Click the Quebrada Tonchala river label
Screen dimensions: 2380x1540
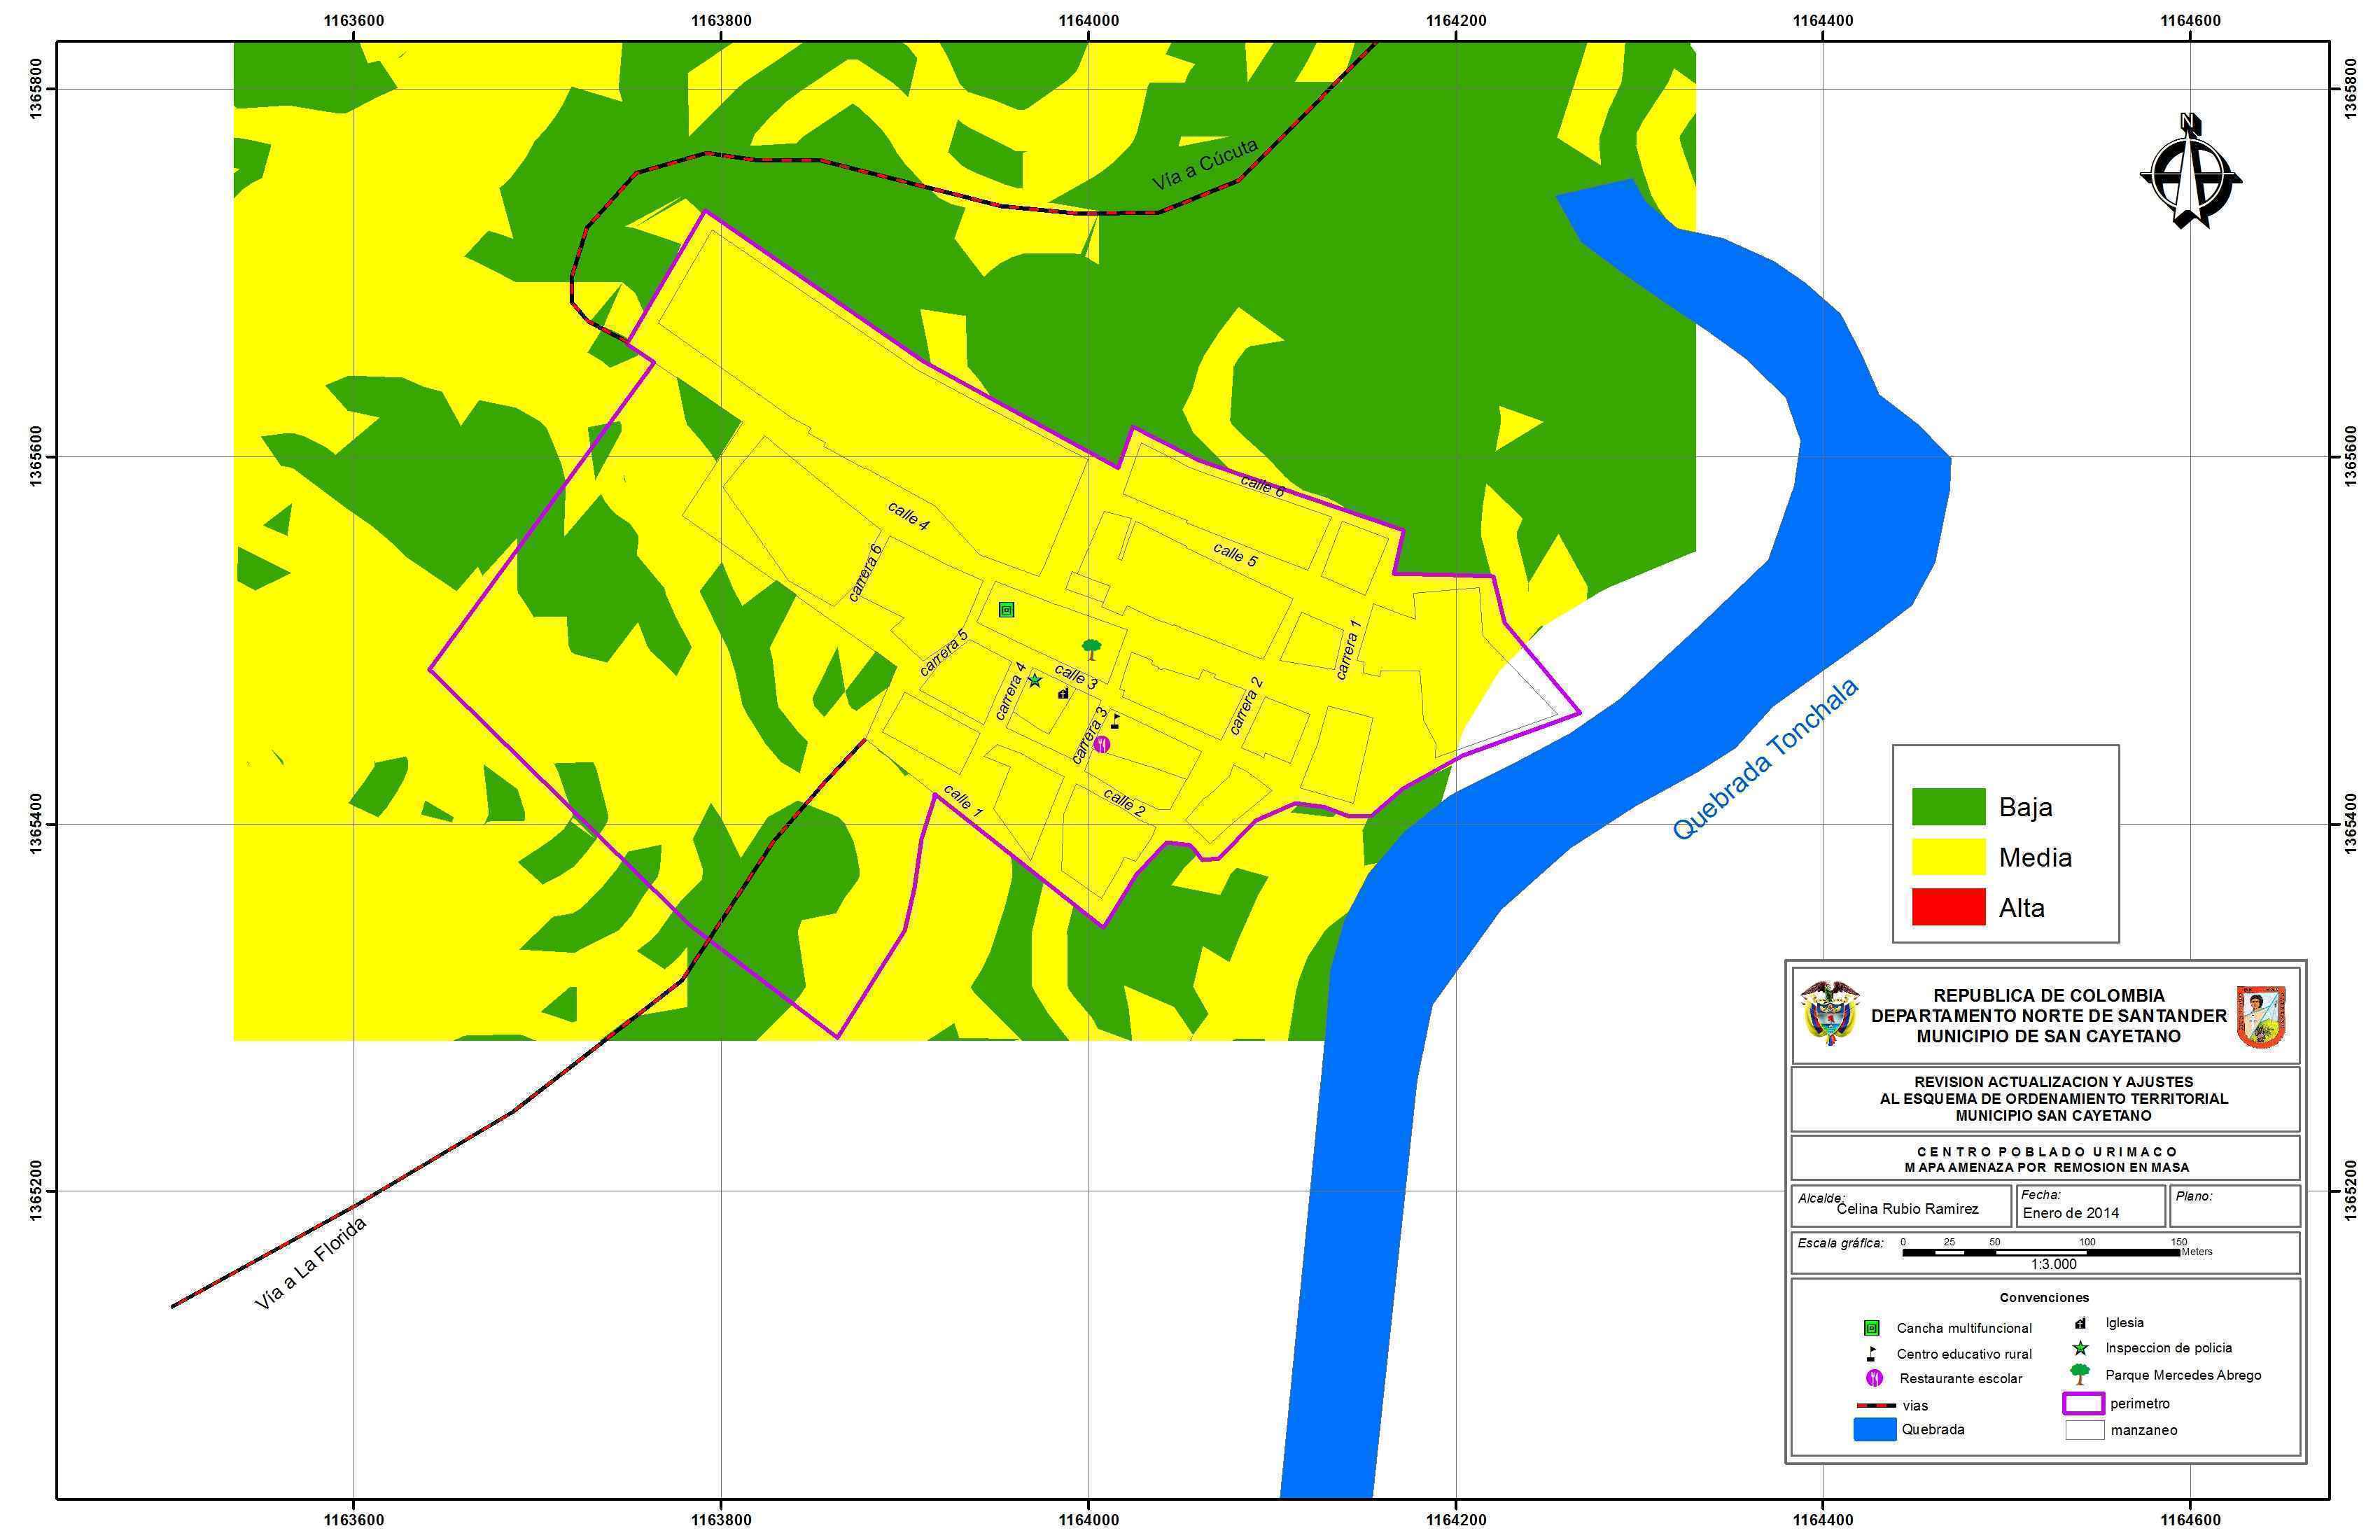(1766, 760)
